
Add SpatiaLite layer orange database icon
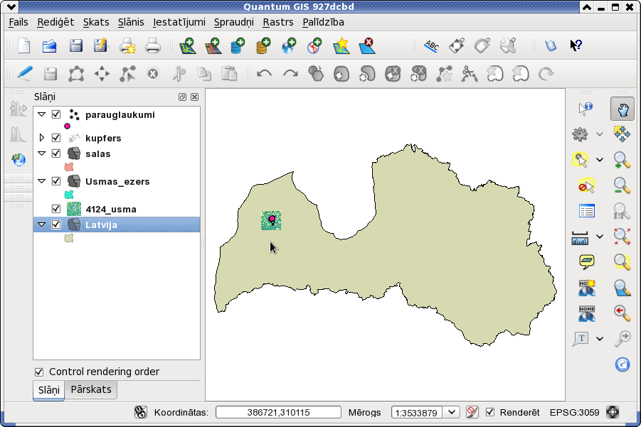point(263,45)
